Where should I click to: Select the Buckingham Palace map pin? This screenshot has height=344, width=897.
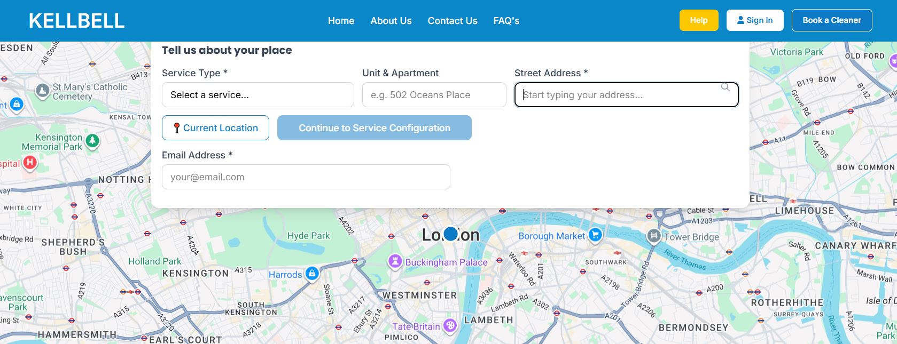tap(395, 261)
